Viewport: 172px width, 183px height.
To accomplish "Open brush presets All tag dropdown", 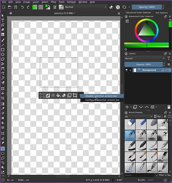I will pos(139,117).
